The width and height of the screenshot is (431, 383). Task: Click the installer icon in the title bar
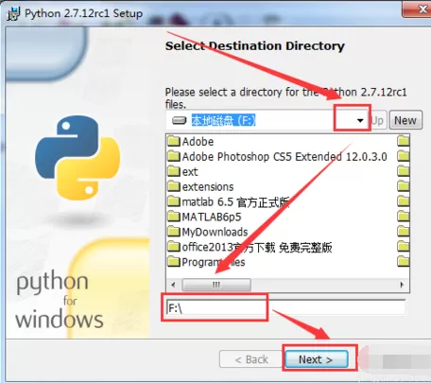(x=14, y=14)
